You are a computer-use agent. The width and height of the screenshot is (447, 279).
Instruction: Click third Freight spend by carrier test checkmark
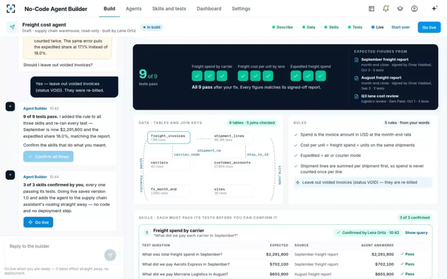pos(222,76)
